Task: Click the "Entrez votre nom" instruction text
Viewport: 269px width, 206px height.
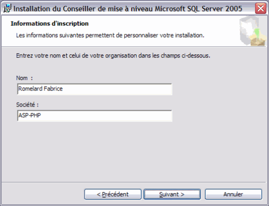Action: (113, 55)
